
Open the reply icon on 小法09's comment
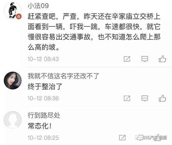[145, 59]
